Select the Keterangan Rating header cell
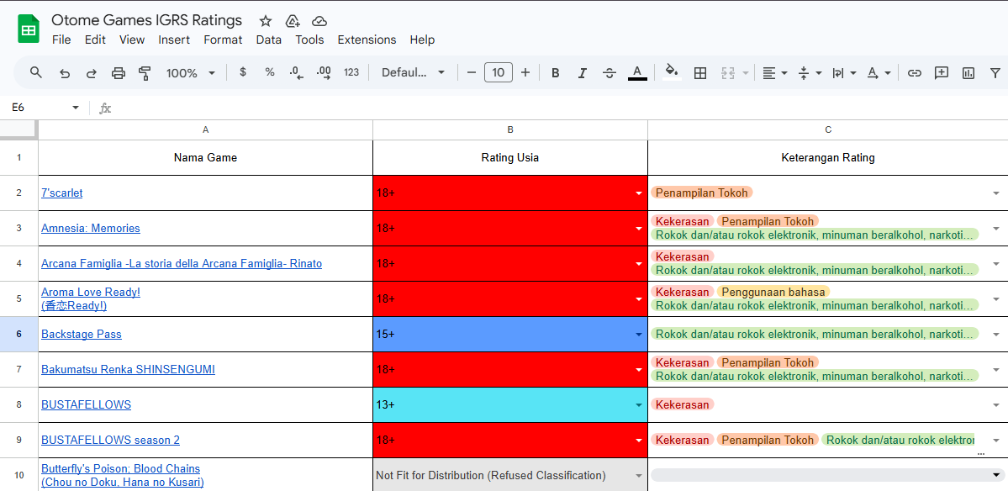1008x491 pixels. click(x=828, y=157)
